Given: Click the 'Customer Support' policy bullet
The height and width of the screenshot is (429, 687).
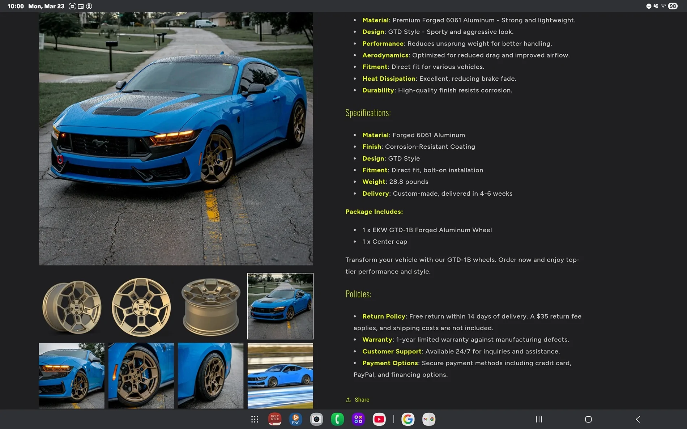Looking at the screenshot, I should click(x=461, y=352).
